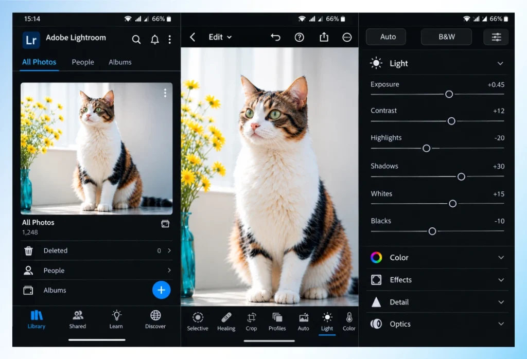Switch to Albums tab at top
This screenshot has width=527, height=359.
pos(120,62)
